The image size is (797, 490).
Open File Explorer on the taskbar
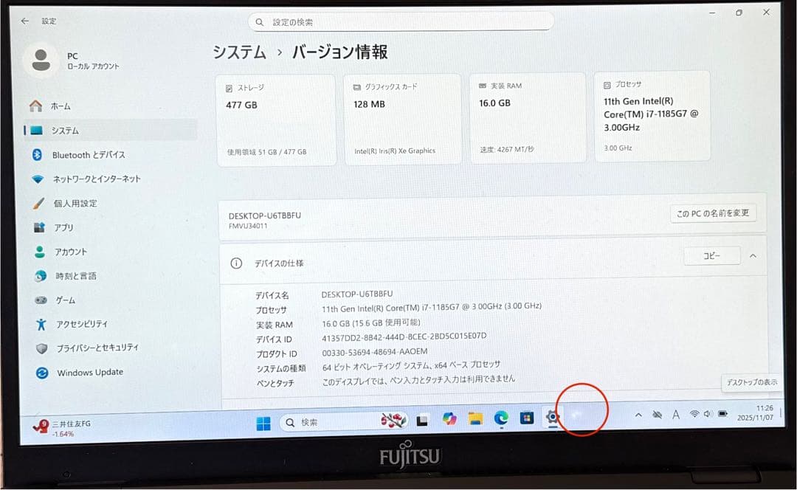[x=475, y=418]
